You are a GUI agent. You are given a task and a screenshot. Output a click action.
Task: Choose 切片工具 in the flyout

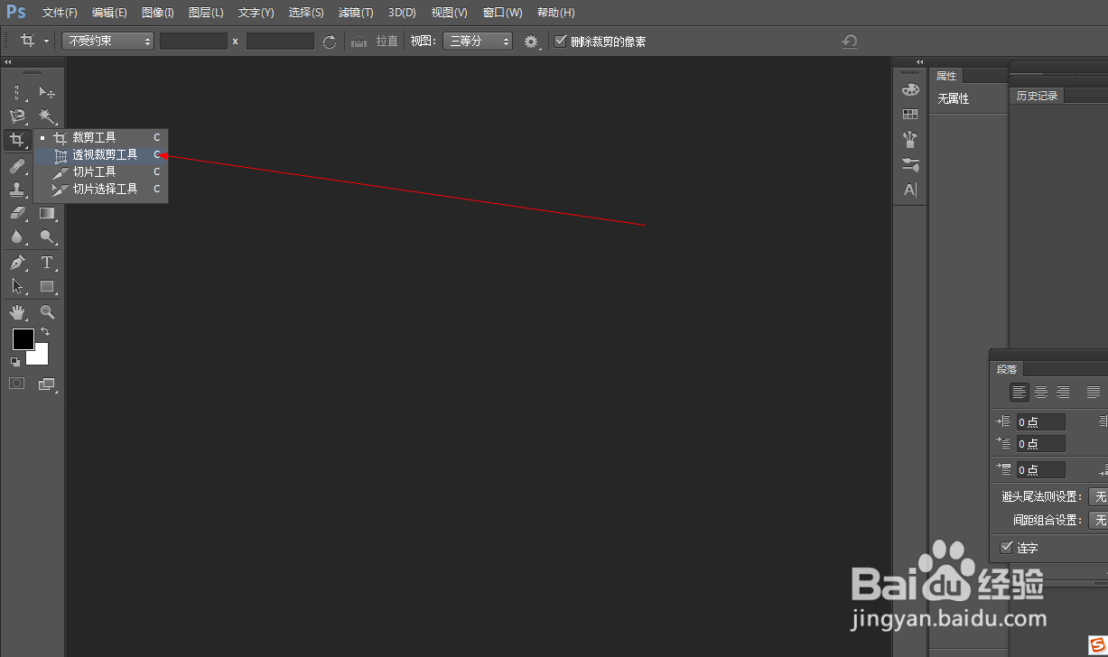pyautogui.click(x=101, y=171)
